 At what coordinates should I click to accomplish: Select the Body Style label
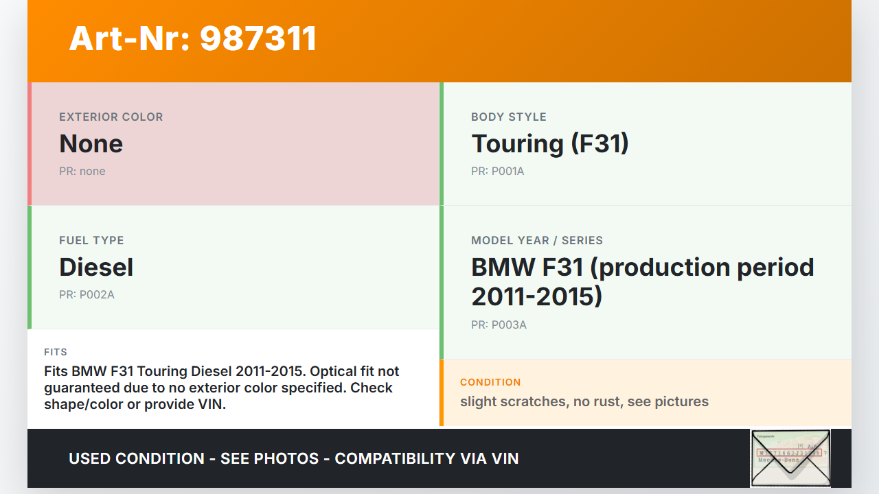509,117
